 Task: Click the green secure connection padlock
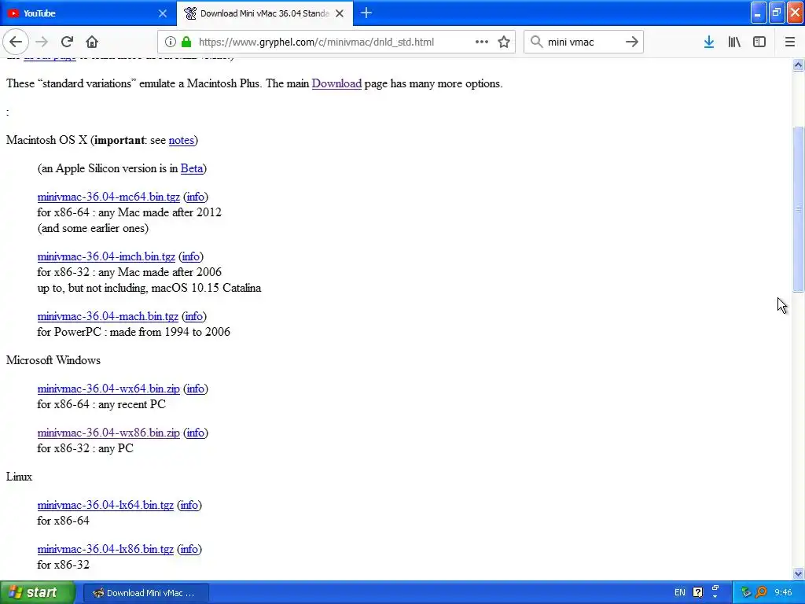[186, 42]
